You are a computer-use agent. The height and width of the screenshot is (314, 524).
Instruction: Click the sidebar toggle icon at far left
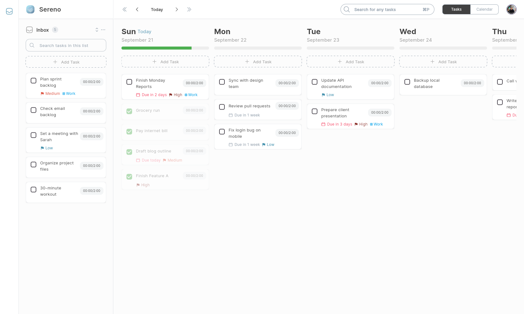[9, 11]
